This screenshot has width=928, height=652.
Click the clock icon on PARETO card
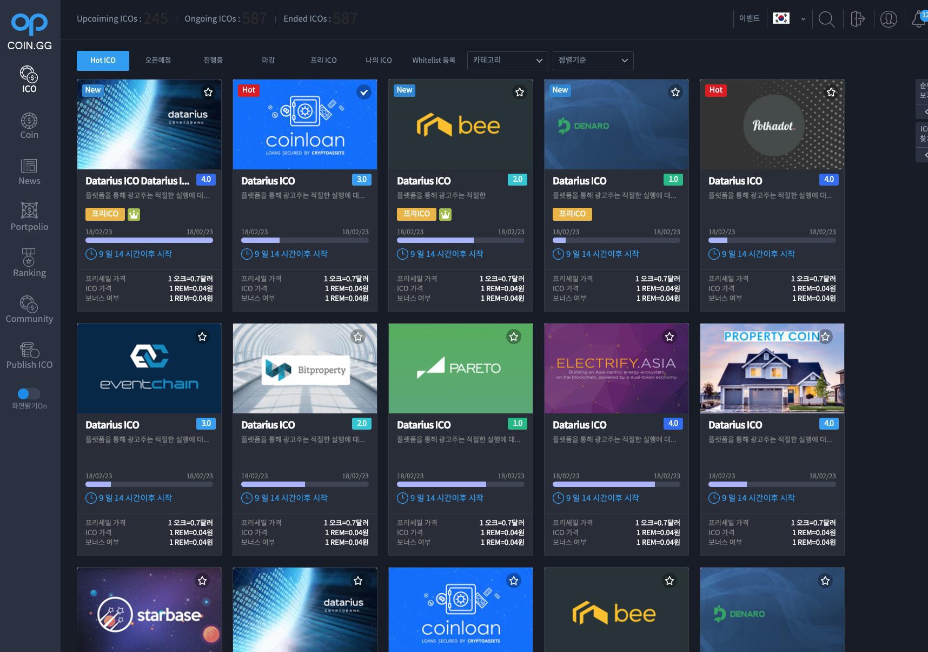(402, 498)
